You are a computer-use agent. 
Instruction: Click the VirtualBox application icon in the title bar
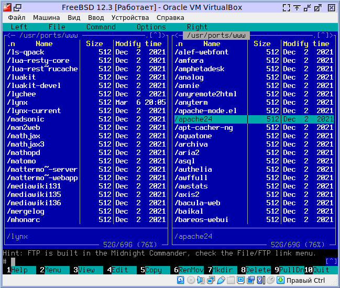coord(7,7)
